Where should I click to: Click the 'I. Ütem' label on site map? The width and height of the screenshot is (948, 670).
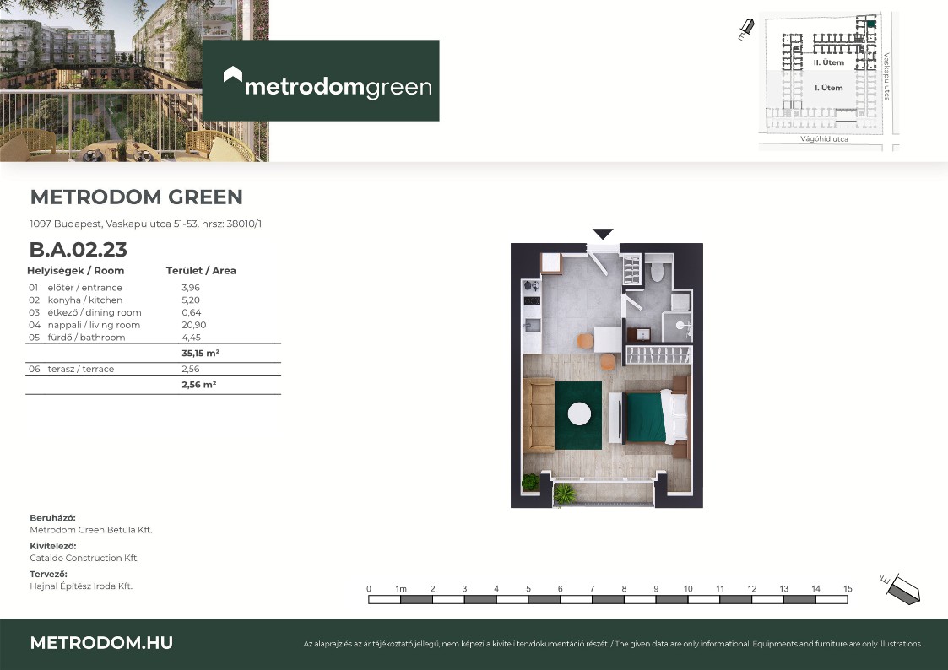(x=829, y=88)
